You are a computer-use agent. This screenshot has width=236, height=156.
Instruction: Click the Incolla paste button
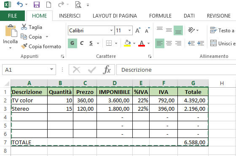pos(10,36)
